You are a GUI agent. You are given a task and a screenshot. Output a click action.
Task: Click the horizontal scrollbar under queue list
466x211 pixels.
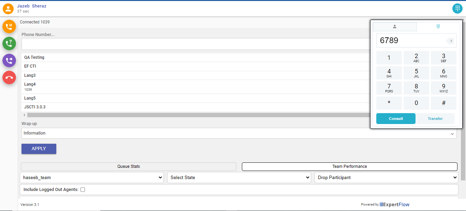(198, 115)
